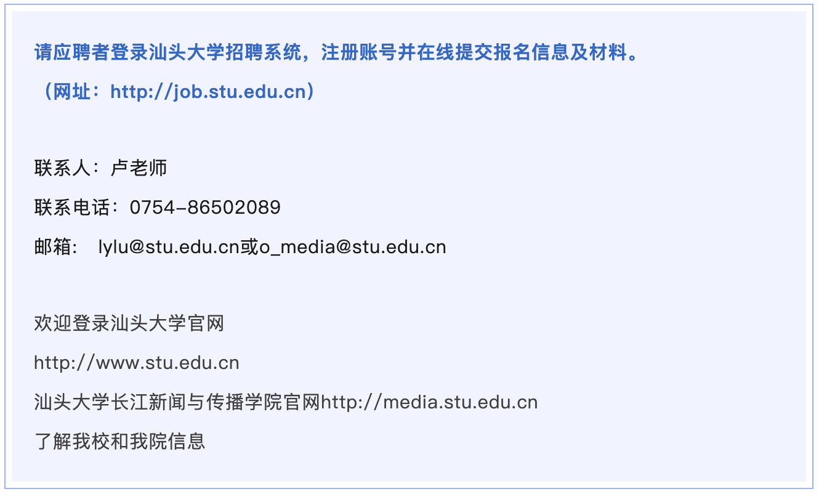
Task: Click the 联系人 label
Action: point(62,168)
